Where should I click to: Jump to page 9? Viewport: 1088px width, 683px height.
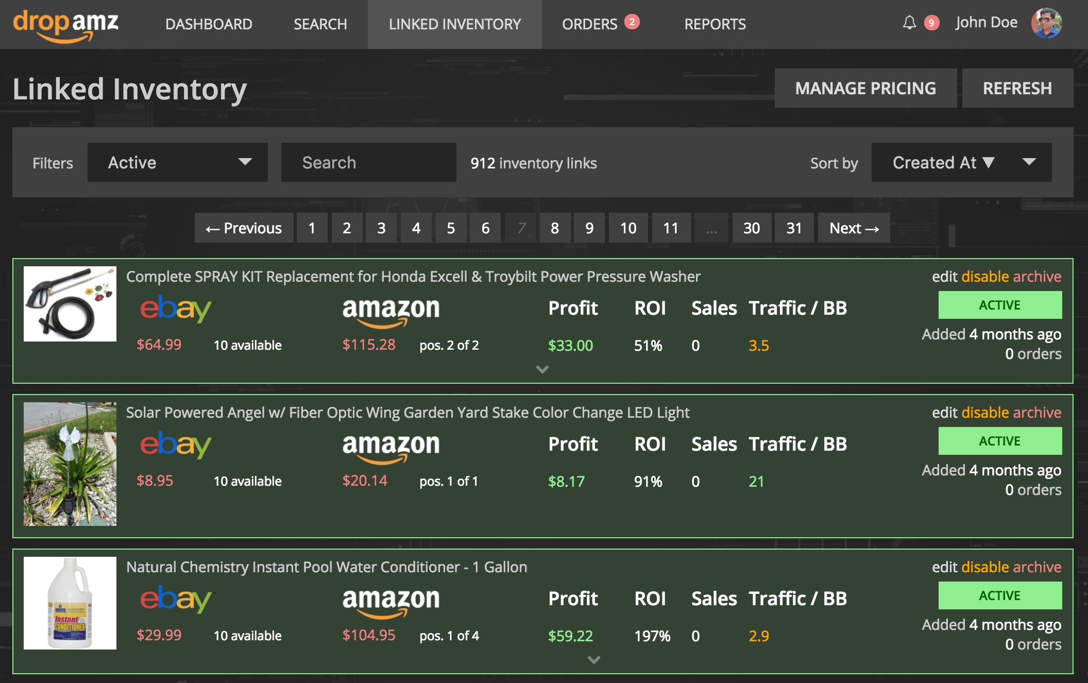[589, 228]
